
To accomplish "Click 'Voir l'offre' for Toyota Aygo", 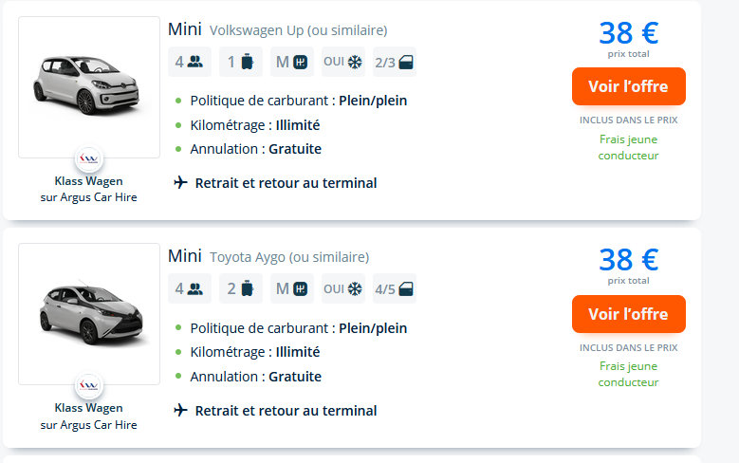I will pyautogui.click(x=629, y=314).
